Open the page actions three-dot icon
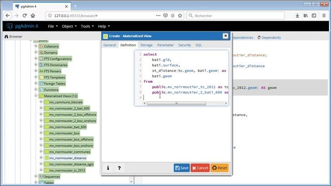The height and width of the screenshot is (186, 331). coord(158,16)
